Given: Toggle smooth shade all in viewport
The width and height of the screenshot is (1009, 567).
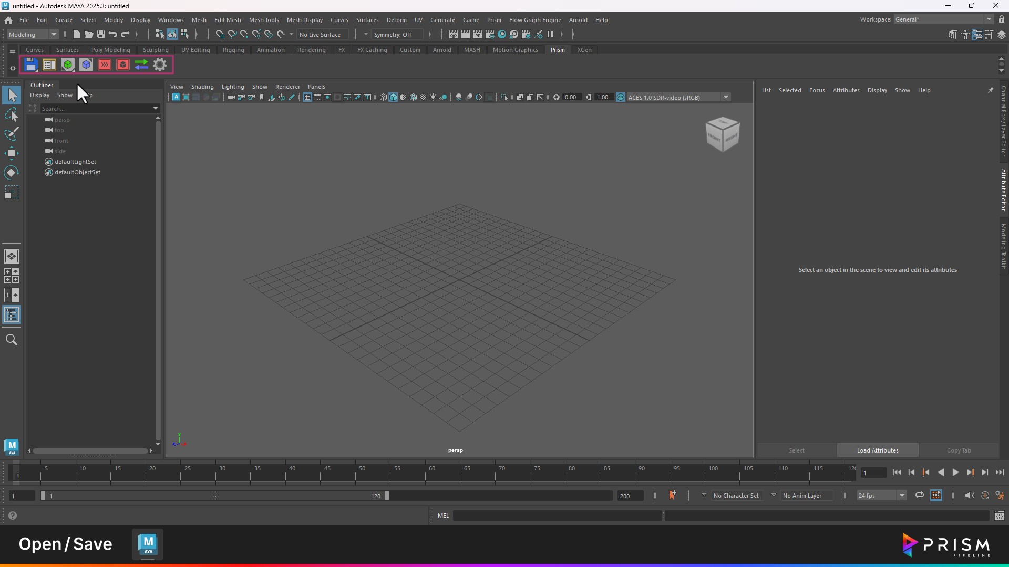Looking at the screenshot, I should 393,98.
